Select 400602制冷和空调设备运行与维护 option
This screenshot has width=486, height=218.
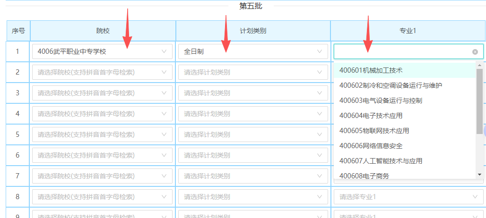click(x=405, y=85)
